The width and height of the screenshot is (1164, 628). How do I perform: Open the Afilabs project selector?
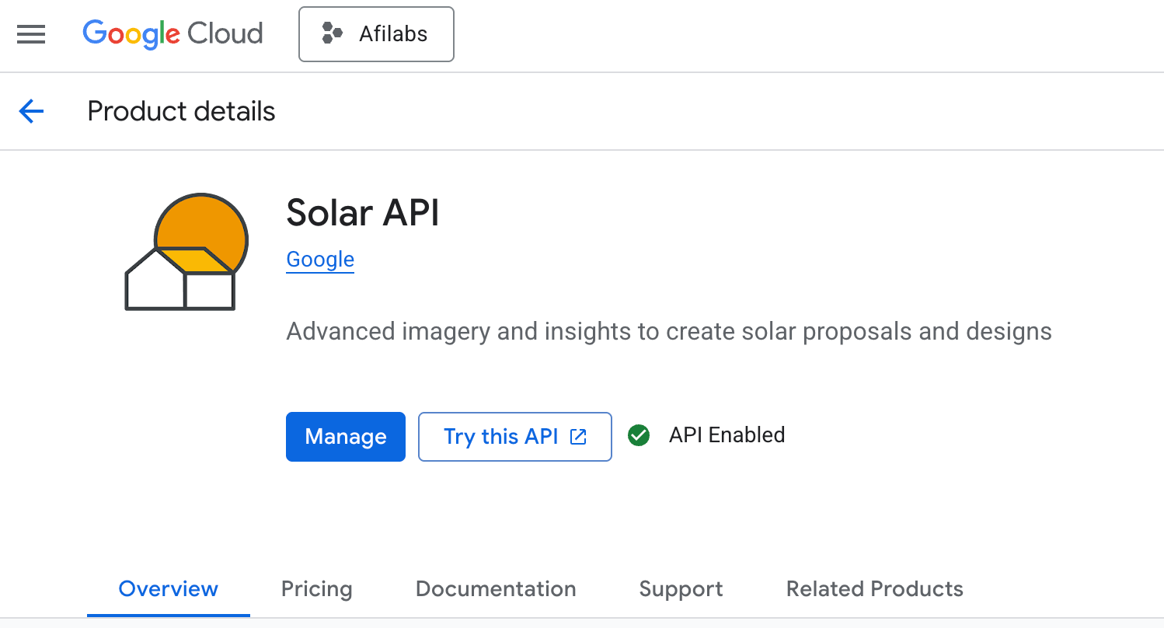[x=376, y=33]
